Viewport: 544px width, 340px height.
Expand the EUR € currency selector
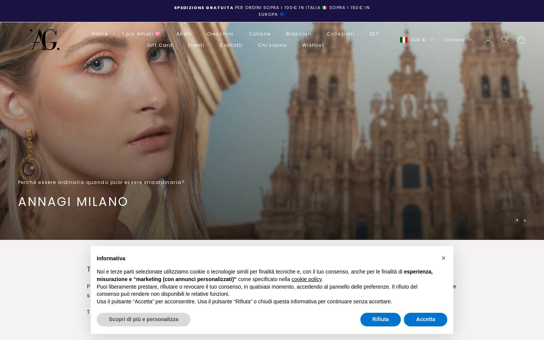[x=417, y=40]
